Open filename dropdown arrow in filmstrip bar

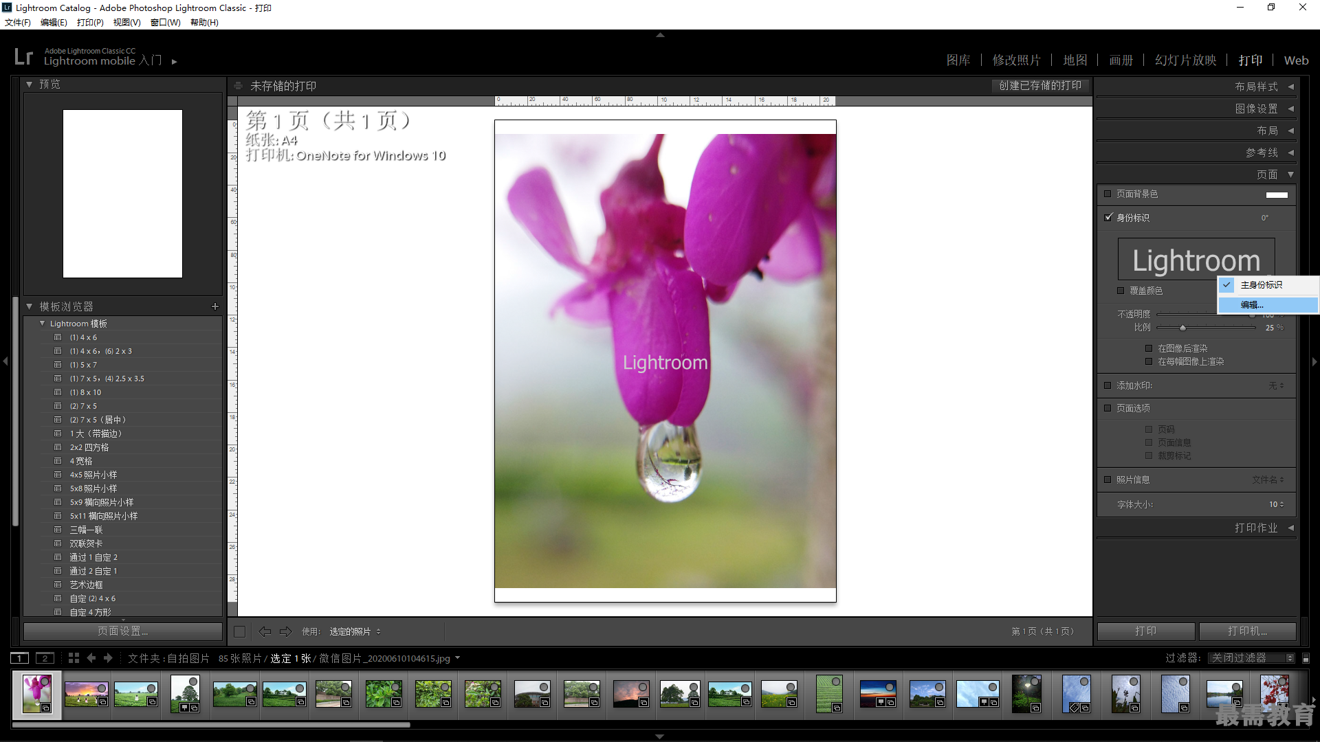point(457,658)
